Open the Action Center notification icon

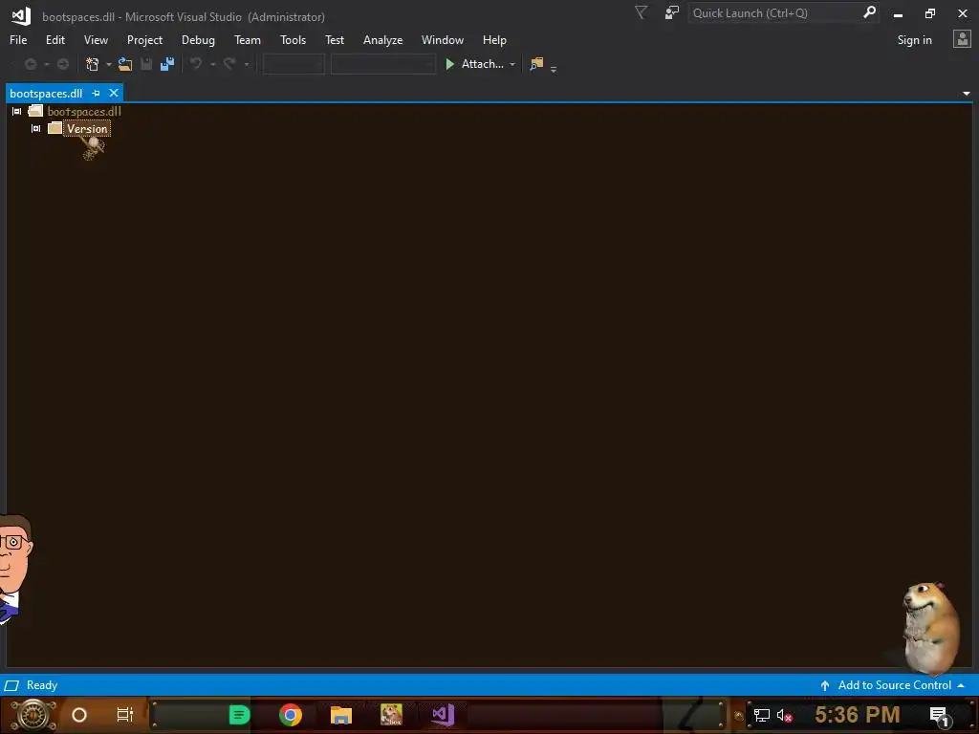point(939,716)
